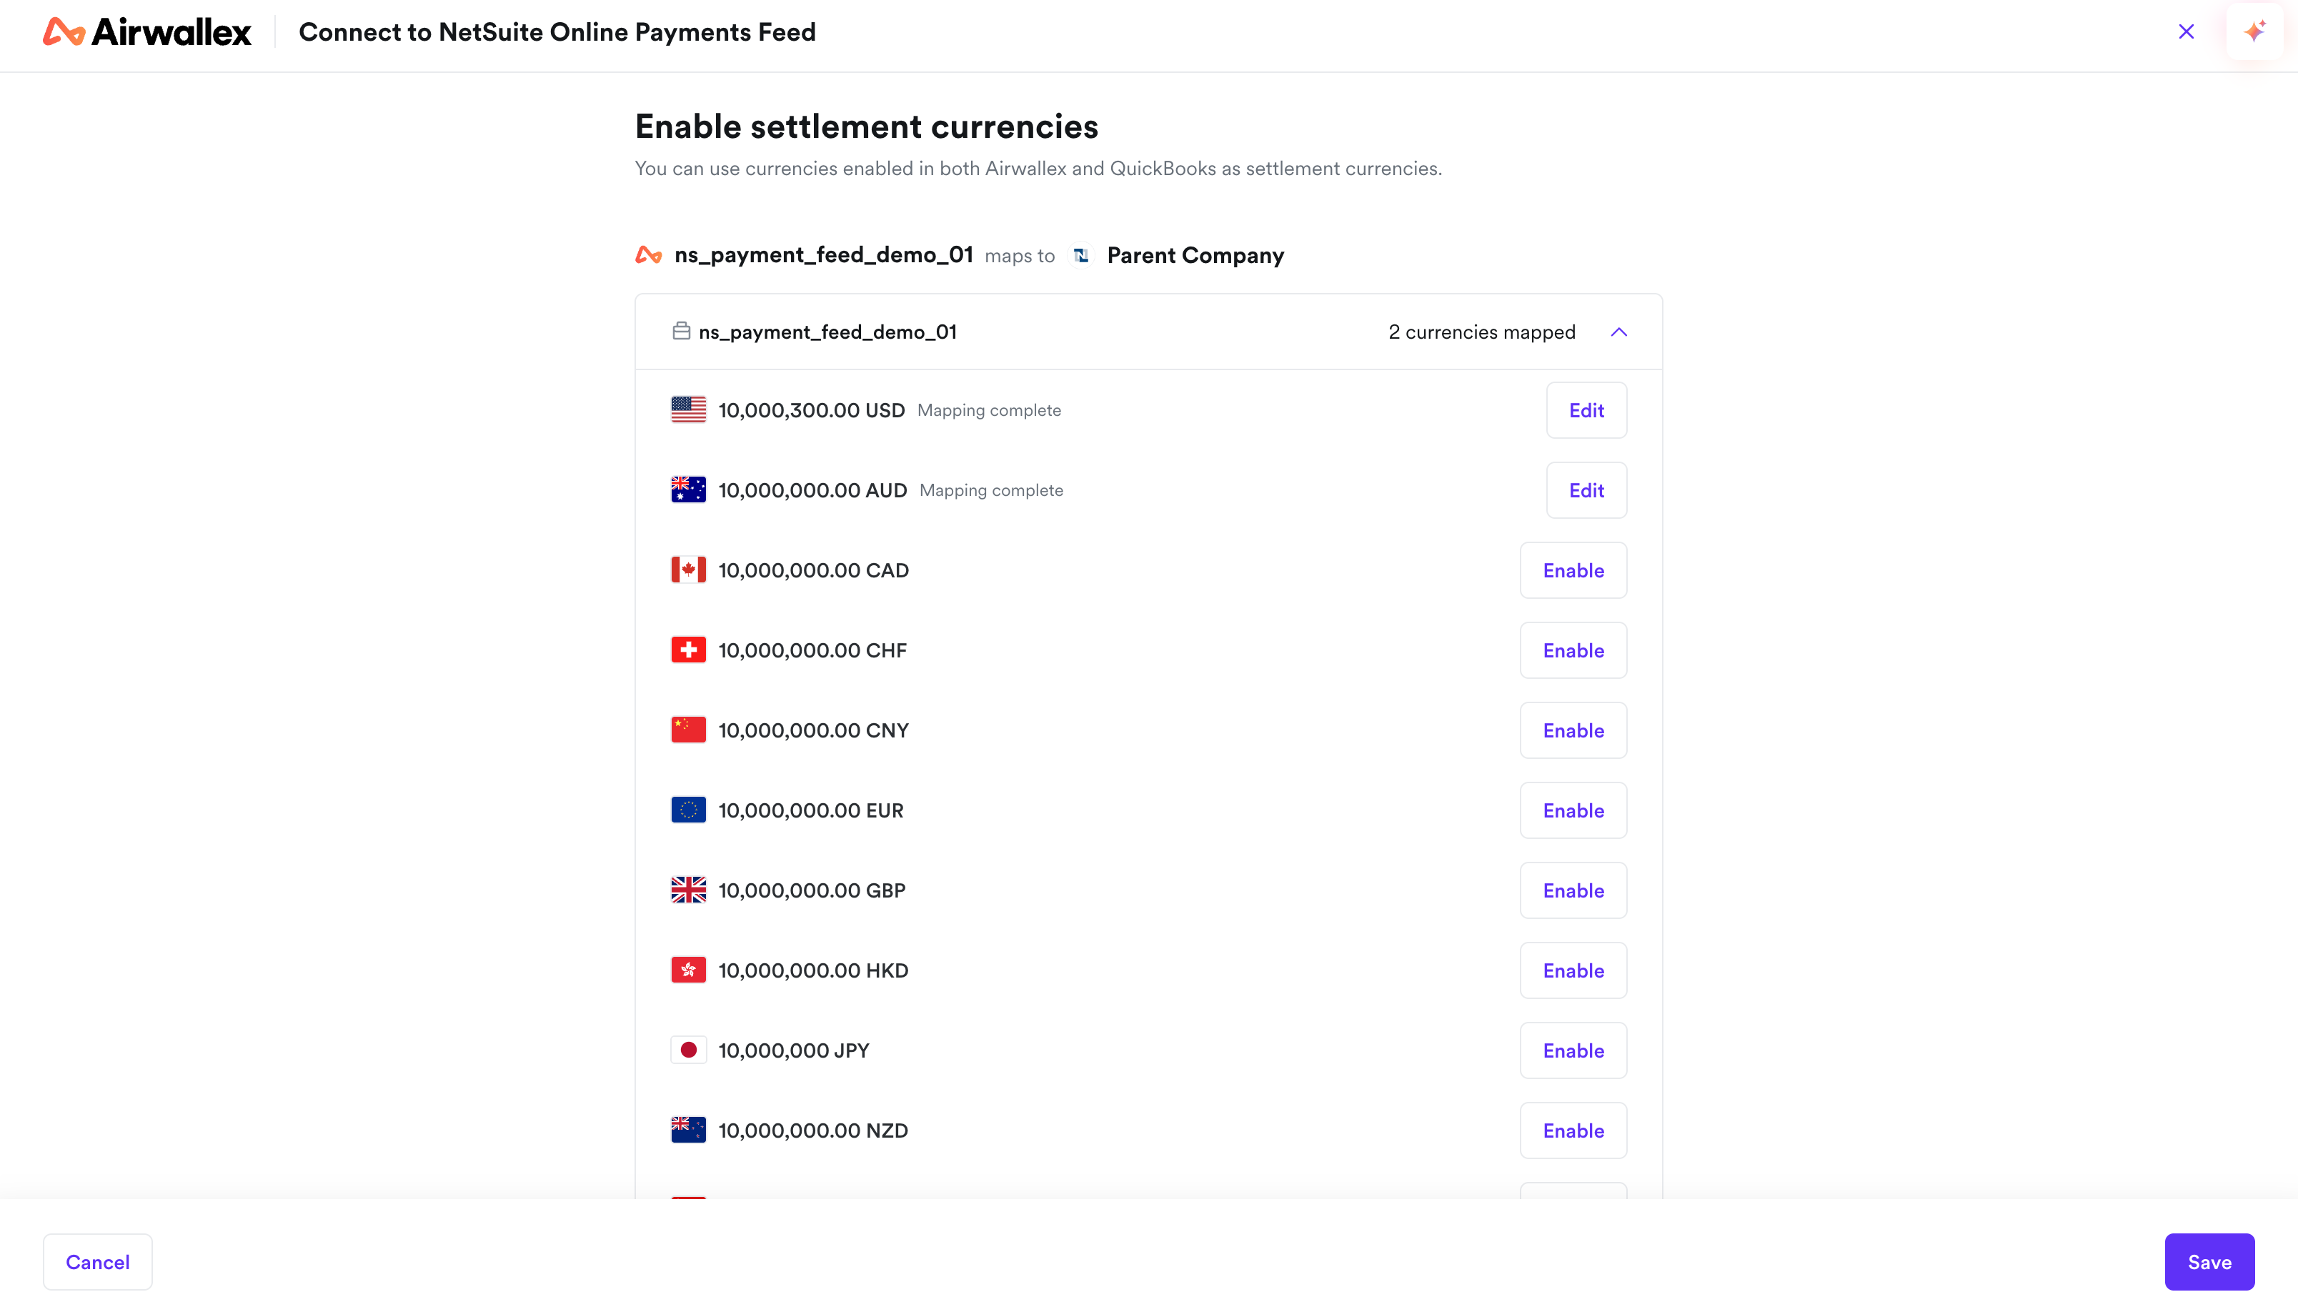The width and height of the screenshot is (2298, 1312).
Task: Click the wallet icon beside ns_payment_feed_demo_01
Action: [681, 332]
